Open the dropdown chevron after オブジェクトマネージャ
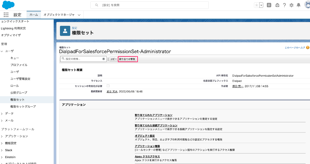Viewport: 310px width, 164px height. click(x=79, y=15)
